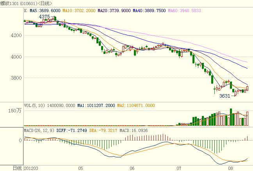The width and height of the screenshot is (253, 171).
Task: Click the 4375 high price annotation
Action: point(45,17)
